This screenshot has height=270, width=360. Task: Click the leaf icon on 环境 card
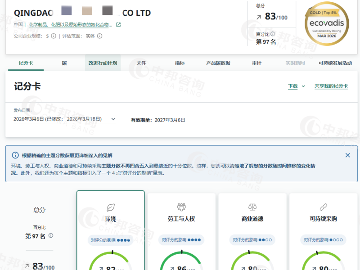tap(110, 207)
